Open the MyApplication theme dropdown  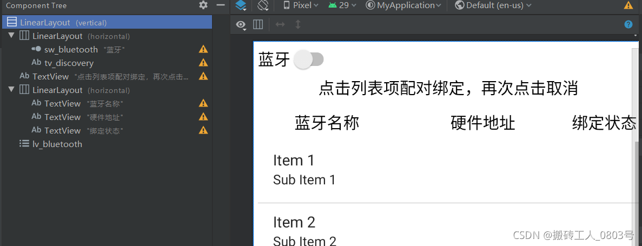tap(403, 5)
